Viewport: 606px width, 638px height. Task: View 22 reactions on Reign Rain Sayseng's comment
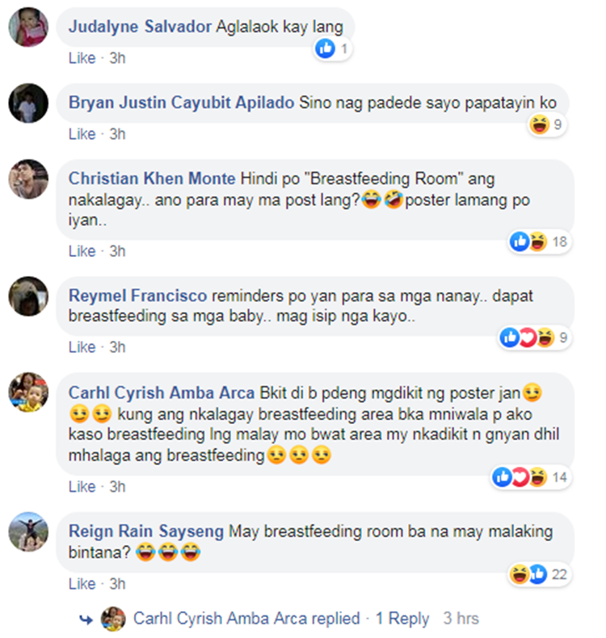coord(539,574)
